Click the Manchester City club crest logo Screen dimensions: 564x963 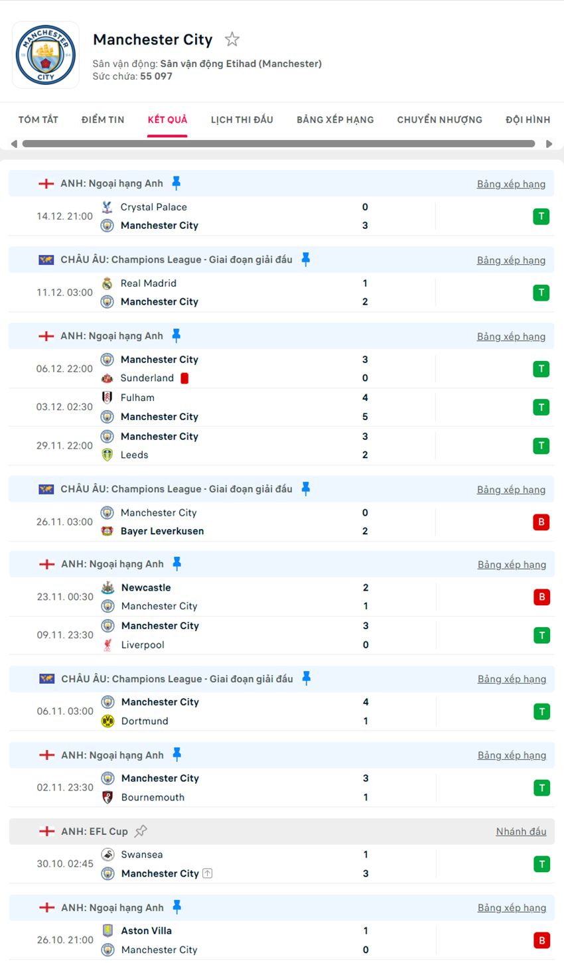[46, 55]
